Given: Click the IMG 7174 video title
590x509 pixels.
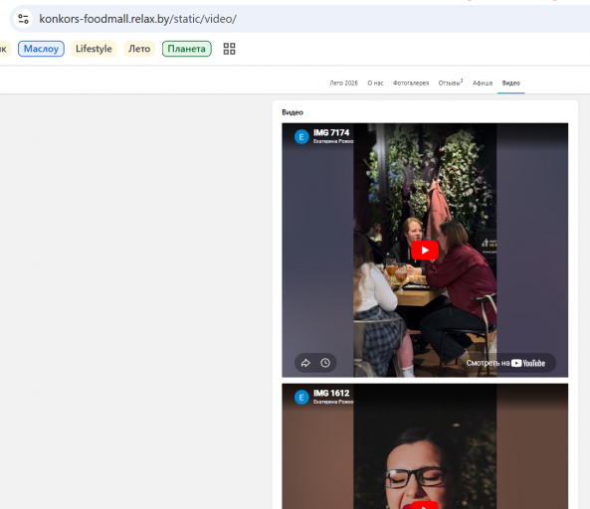Looking at the screenshot, I should 331,132.
